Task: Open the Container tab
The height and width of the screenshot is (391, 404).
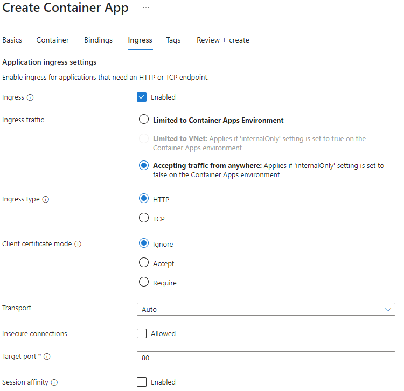Action: (53, 40)
